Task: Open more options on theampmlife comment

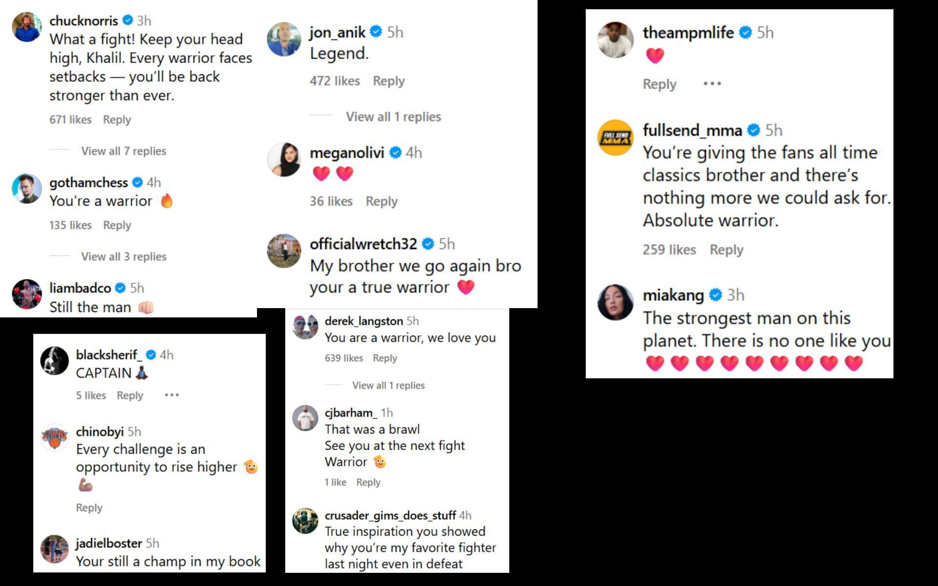Action: [712, 84]
